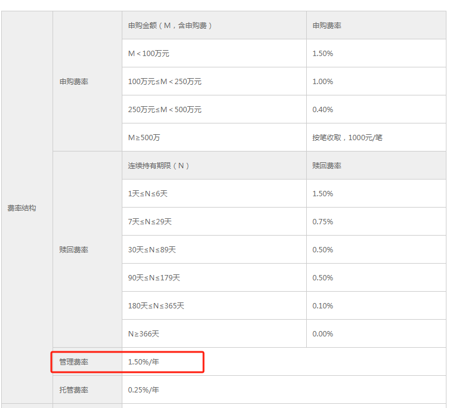This screenshot has width=456, height=408.
Task: Click the 1.00% subscription fee value
Action: click(323, 82)
